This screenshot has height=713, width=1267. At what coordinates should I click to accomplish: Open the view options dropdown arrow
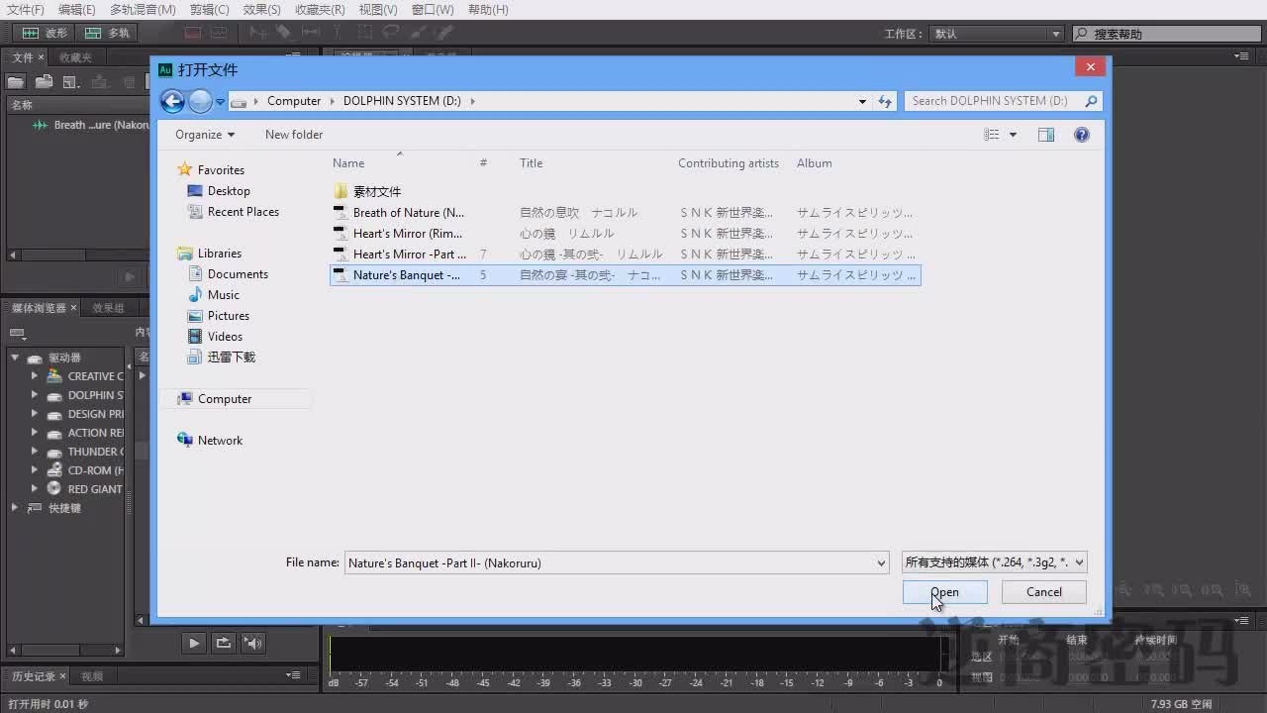[1013, 135]
